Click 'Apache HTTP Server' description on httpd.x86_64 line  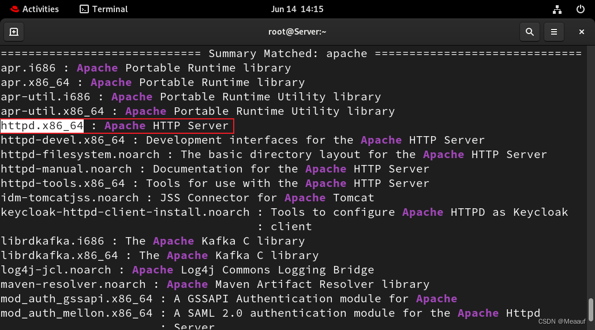coord(167,126)
